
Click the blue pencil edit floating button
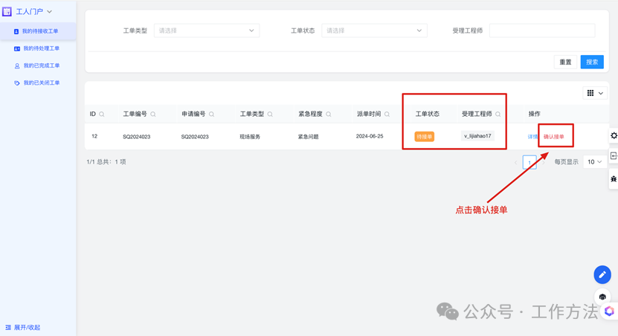602,274
